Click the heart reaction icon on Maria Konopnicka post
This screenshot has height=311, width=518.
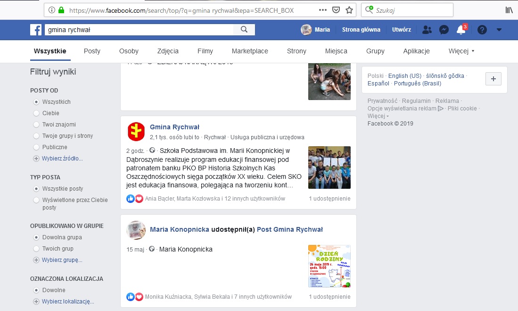point(139,297)
